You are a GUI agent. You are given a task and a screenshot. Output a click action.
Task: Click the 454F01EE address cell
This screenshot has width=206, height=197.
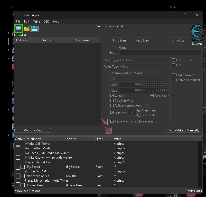click(x=72, y=176)
